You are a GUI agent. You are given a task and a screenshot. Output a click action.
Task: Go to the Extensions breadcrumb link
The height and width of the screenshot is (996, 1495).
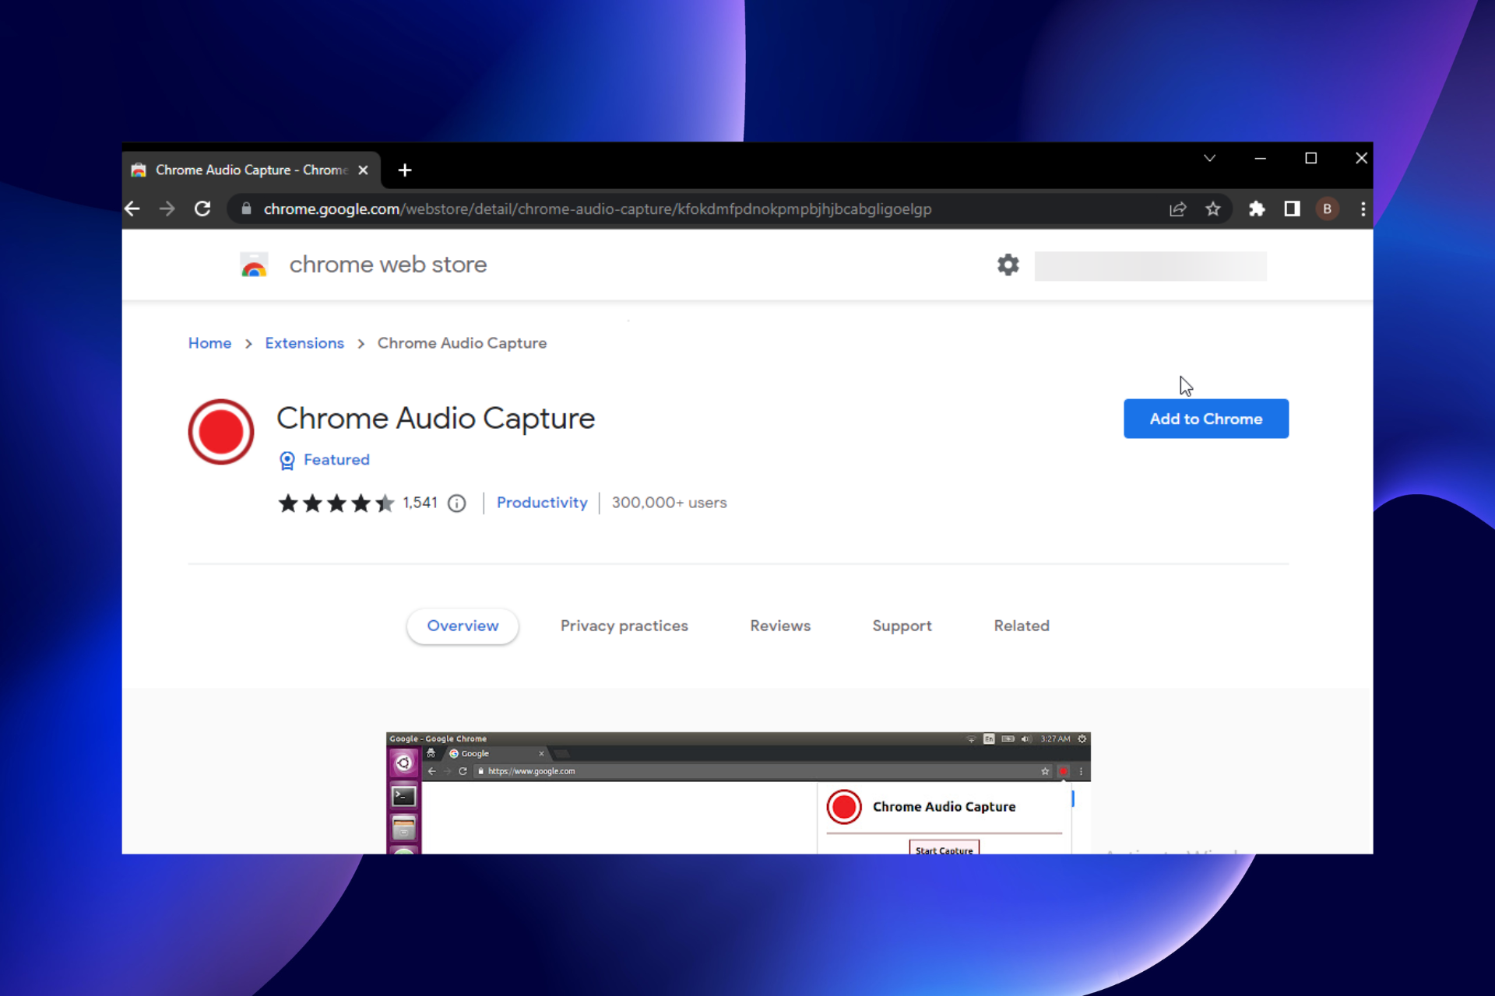coord(304,343)
